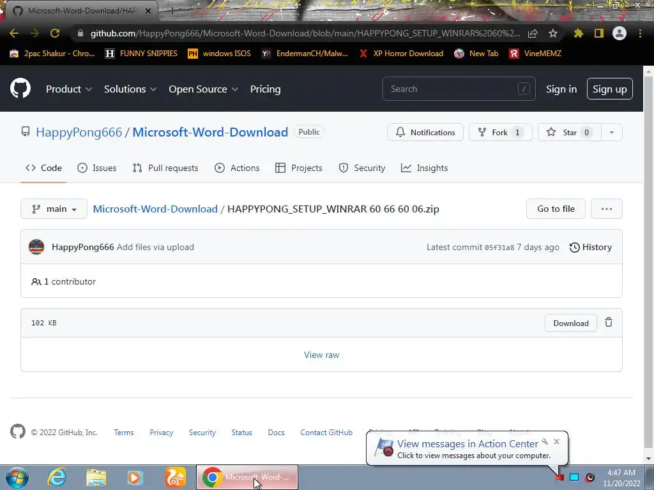Expand star lists dropdown arrow
The height and width of the screenshot is (490, 654).
pos(611,133)
